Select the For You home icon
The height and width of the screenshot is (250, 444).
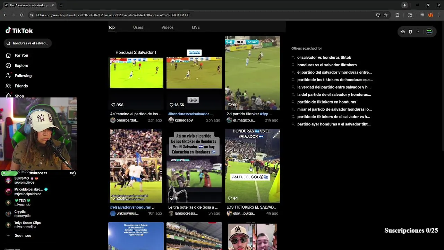pos(8,55)
